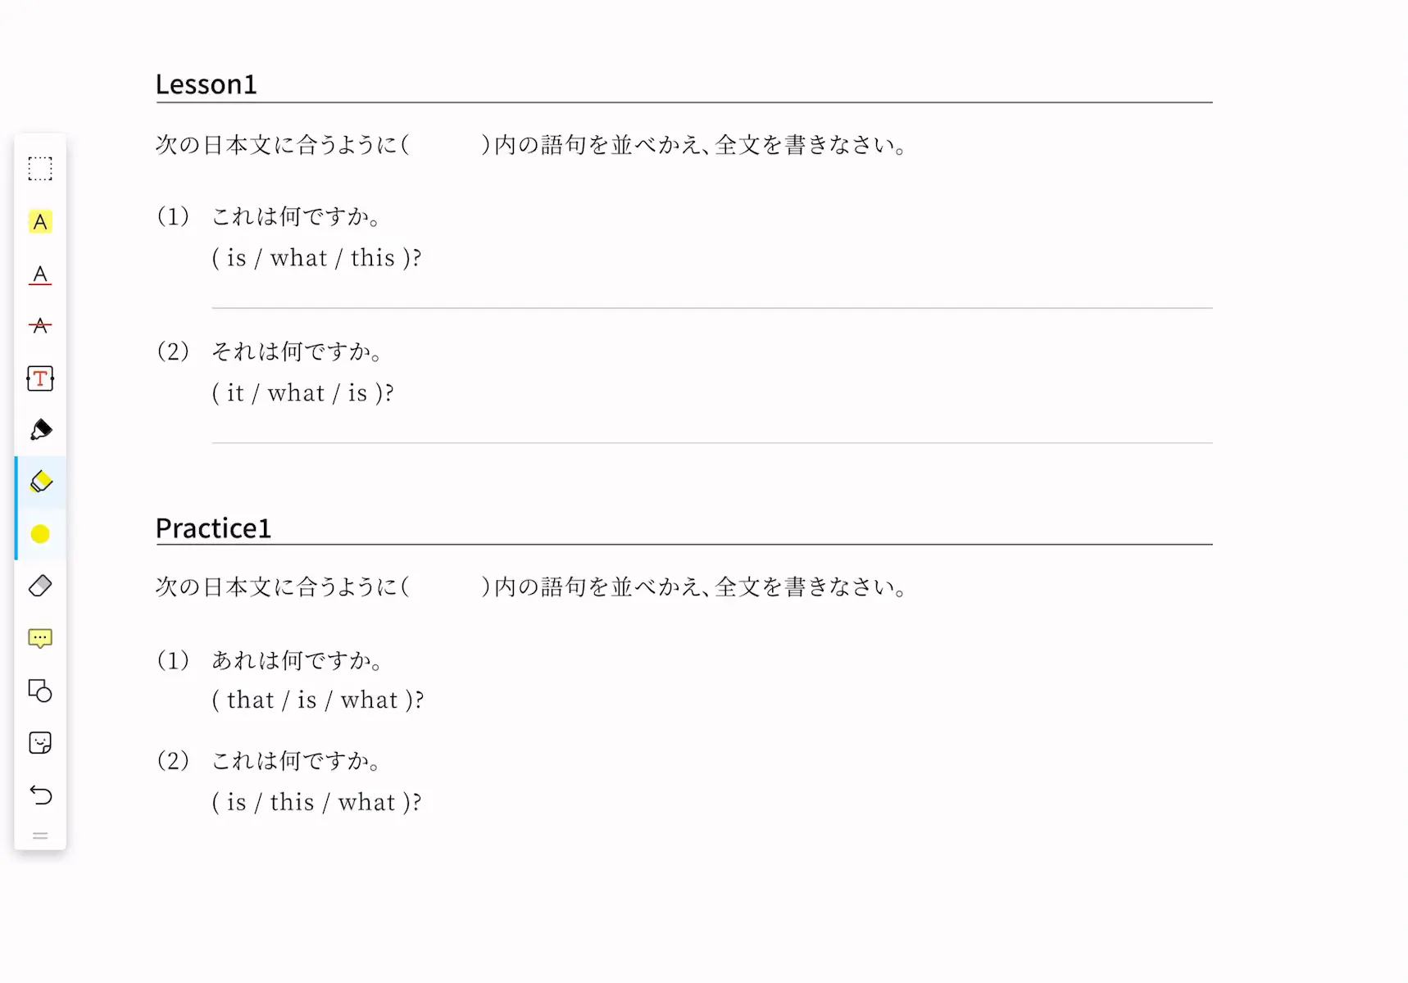The image size is (1408, 983).
Task: Select the pen drawing tool
Action: click(x=40, y=430)
